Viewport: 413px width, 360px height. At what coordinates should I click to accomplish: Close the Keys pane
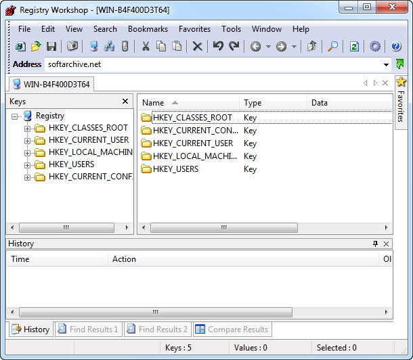pyautogui.click(x=125, y=102)
